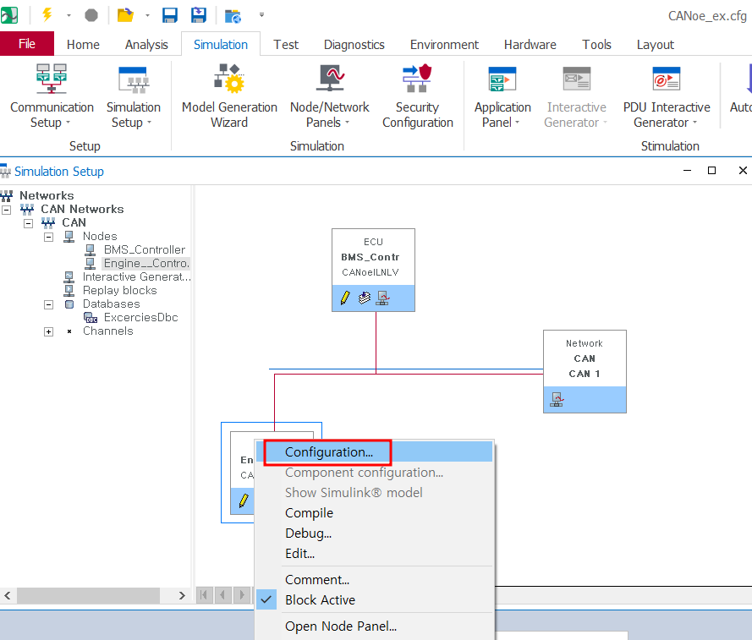Expand the PDU Interactive Generator dropdown arrow
The image size is (752, 640).
(695, 123)
